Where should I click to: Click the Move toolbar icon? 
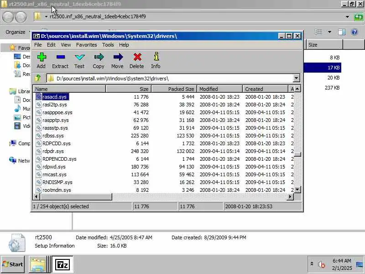[117, 60]
